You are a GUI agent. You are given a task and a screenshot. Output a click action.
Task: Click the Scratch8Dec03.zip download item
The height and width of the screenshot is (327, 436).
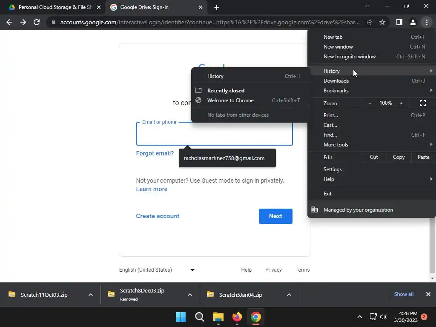142,295
